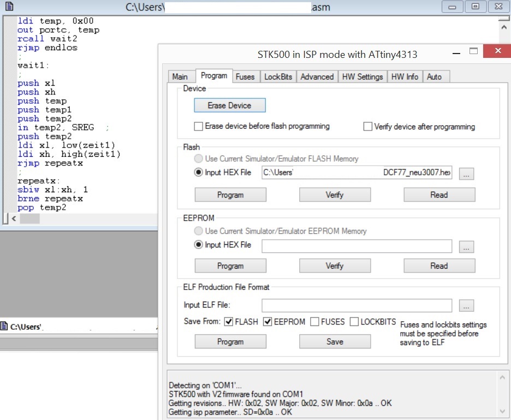Click the Erase Device button

tap(229, 105)
